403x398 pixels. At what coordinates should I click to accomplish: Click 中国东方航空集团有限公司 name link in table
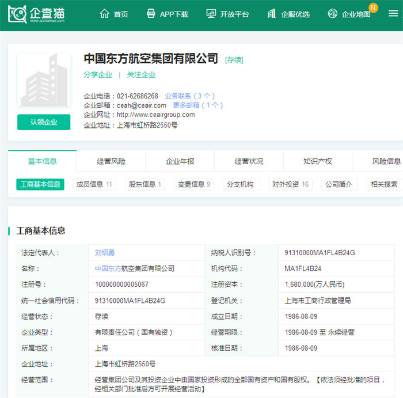tap(135, 268)
